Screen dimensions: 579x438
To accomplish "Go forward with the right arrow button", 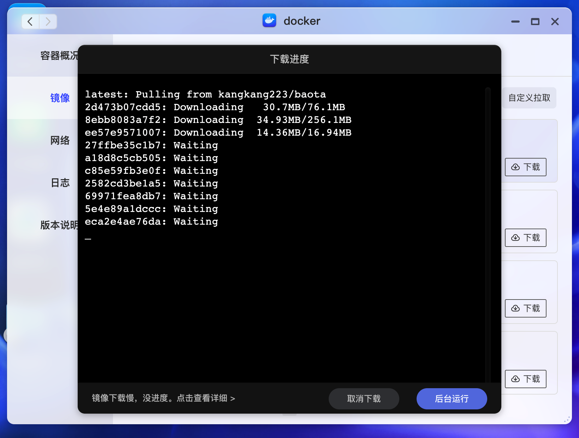I will 48,22.
